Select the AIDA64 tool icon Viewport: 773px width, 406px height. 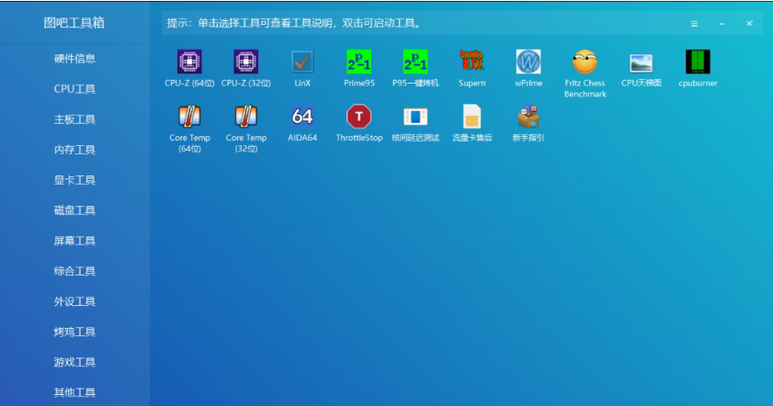click(x=302, y=117)
